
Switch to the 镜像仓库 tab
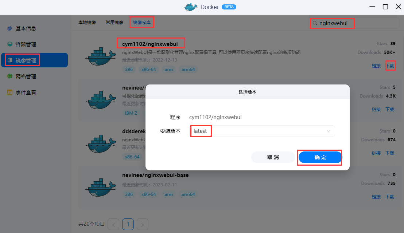(142, 22)
